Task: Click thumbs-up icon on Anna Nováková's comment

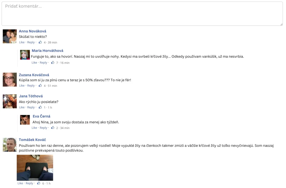Action: coord(40,42)
